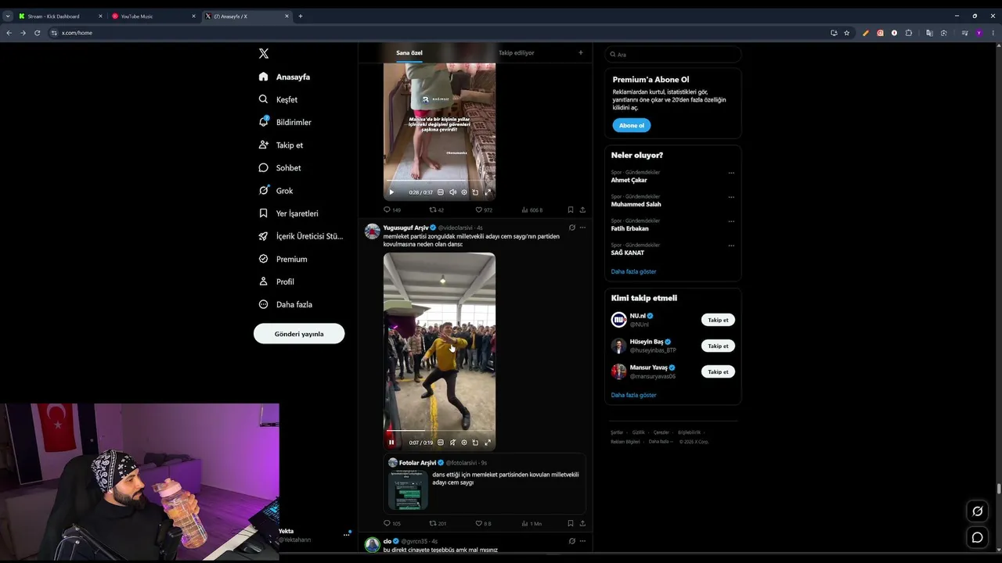Screen dimensions: 1002x563
Task: Reply to the tweet with 149 replies
Action: coord(392,210)
